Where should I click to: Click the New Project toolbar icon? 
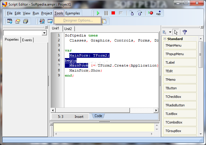10,21
